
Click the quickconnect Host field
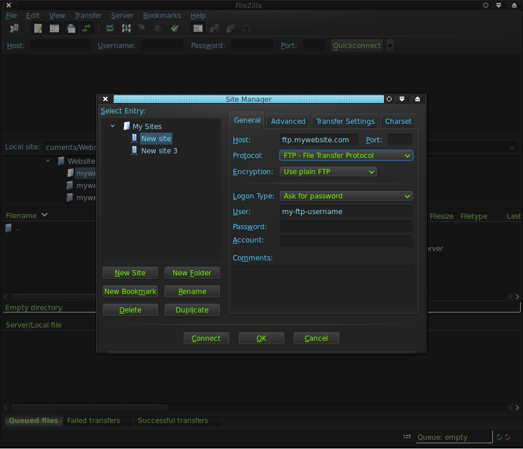click(x=60, y=45)
